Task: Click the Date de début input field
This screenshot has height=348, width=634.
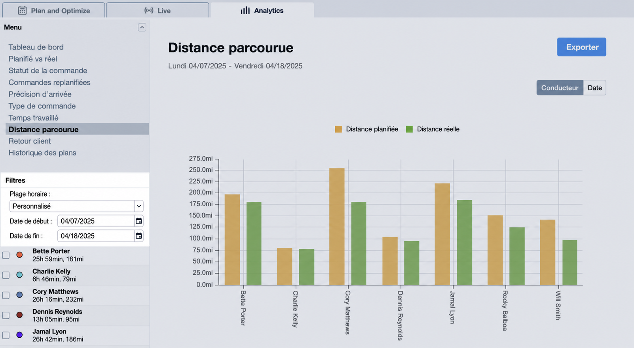Action: click(96, 221)
